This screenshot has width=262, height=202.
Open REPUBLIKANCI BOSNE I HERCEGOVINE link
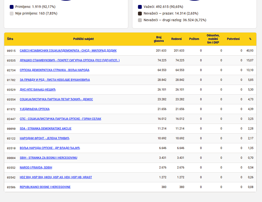(x=45, y=187)
